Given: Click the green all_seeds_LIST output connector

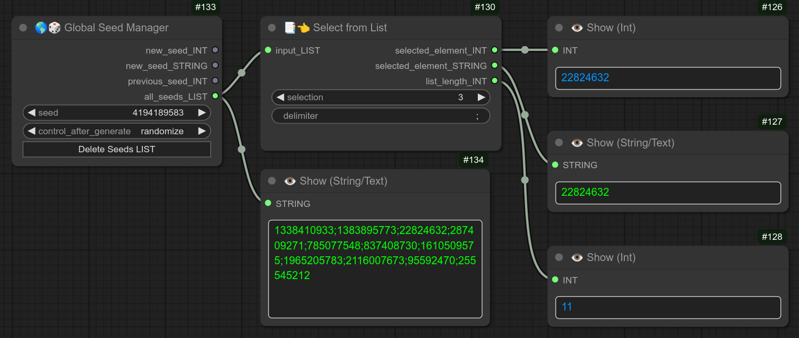Looking at the screenshot, I should click(216, 96).
